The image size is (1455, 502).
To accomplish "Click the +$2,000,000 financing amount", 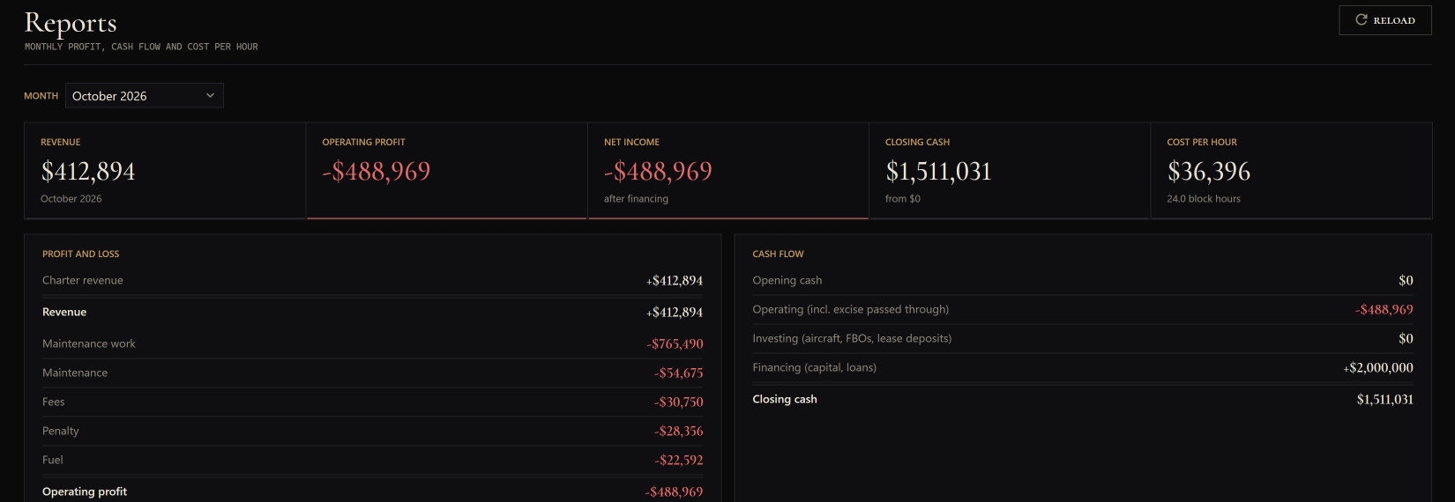I will coord(1378,367).
